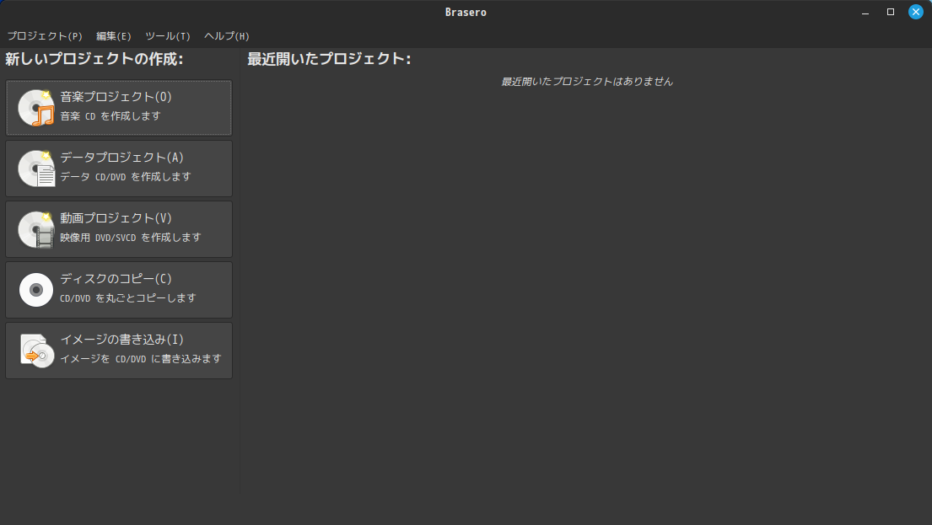This screenshot has width=932, height=525.
Task: Click the 新しいプロジェクトの作成 heading
Action: click(x=94, y=59)
